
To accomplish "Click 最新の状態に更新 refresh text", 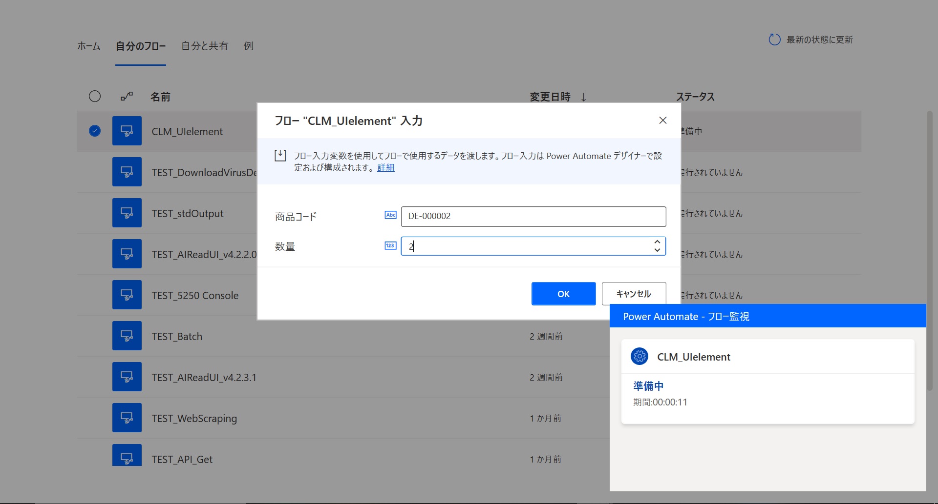I will (x=820, y=40).
